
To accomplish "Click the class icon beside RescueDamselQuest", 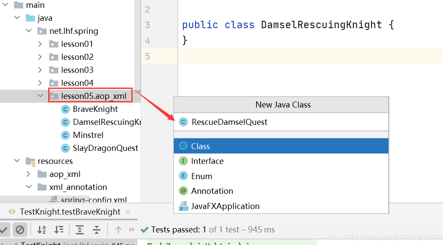I will pyautogui.click(x=183, y=122).
